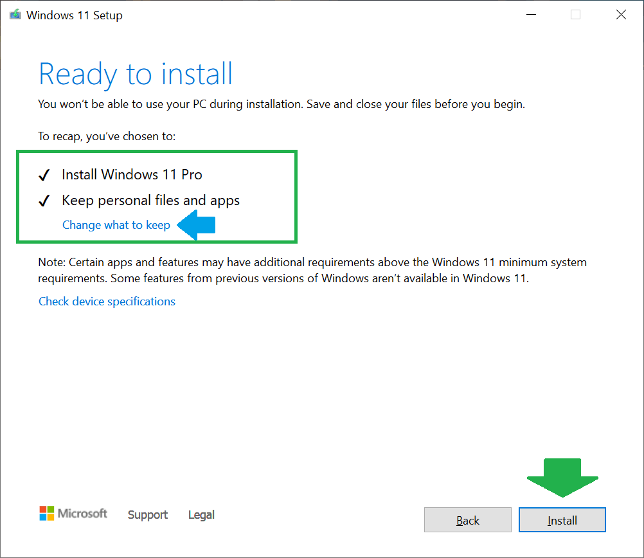Open the Support link
644x558 pixels.
click(x=147, y=514)
